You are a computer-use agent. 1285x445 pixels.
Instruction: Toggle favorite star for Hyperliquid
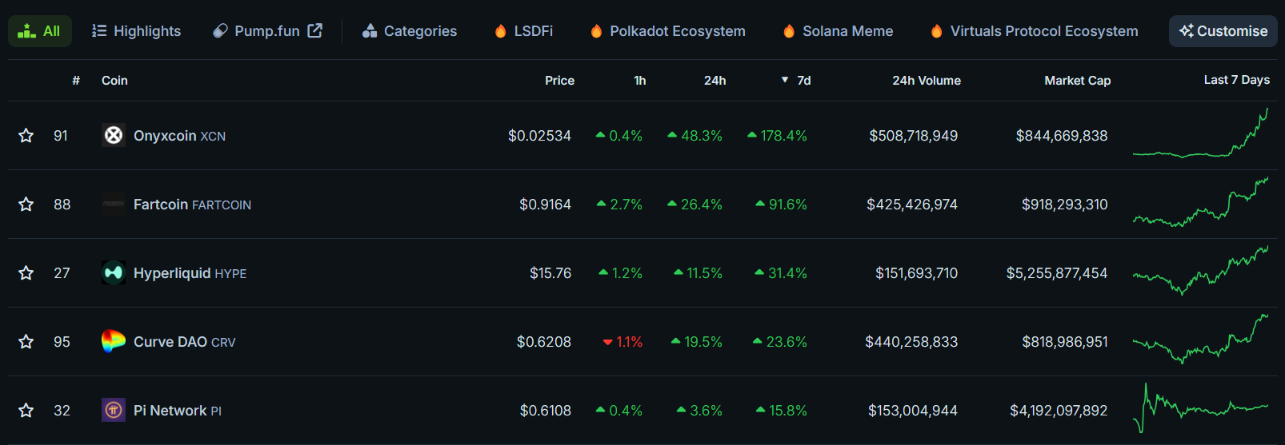(26, 273)
